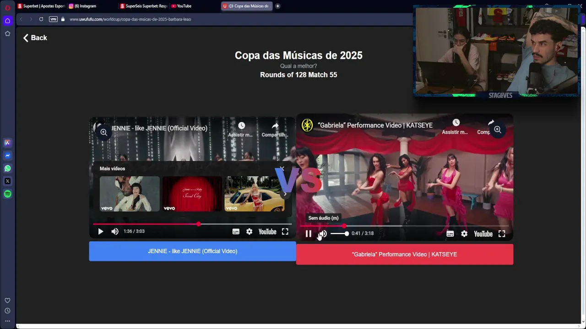Screen dimensions: 586x329
Task: Open first suggested video thumbnail
Action: 130,194
